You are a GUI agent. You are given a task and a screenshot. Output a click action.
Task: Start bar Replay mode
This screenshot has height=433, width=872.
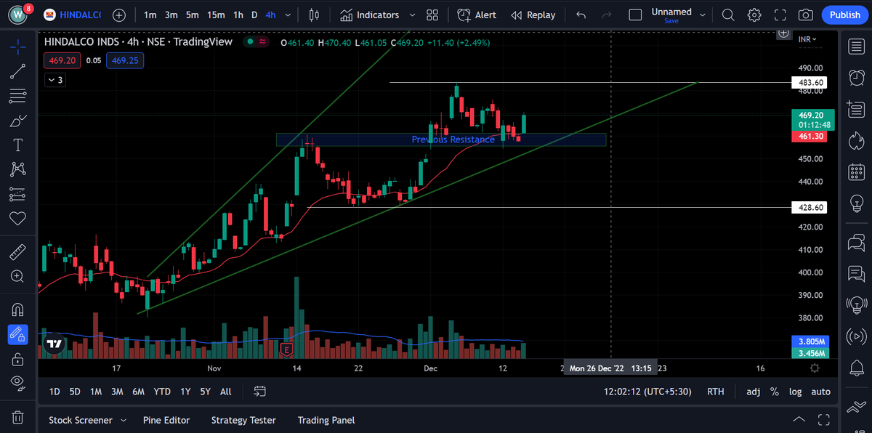point(533,15)
